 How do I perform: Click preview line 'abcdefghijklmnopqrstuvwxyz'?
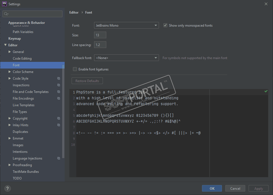tap(105, 115)
